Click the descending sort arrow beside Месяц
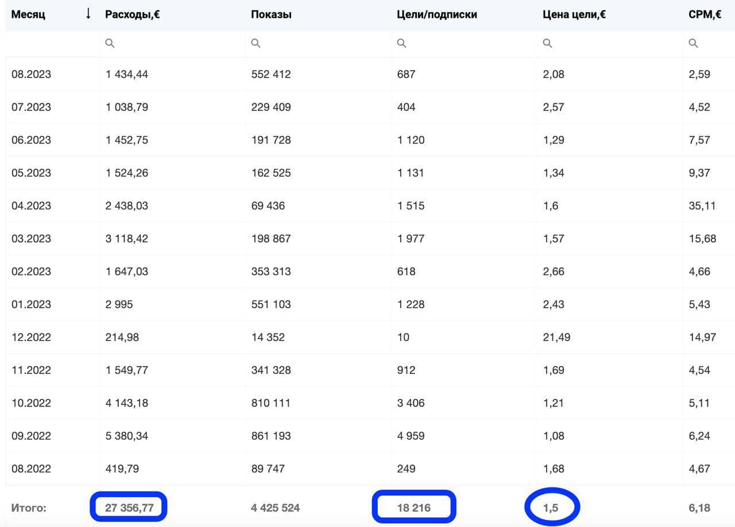The image size is (735, 527). tap(87, 14)
